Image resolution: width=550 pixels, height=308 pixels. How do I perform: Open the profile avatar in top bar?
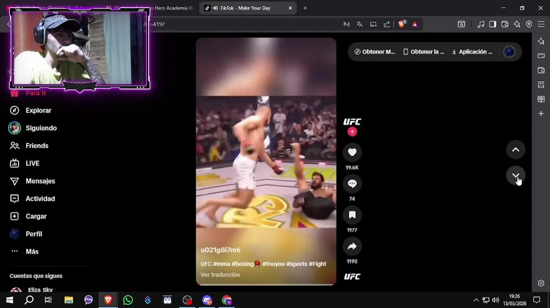point(509,52)
